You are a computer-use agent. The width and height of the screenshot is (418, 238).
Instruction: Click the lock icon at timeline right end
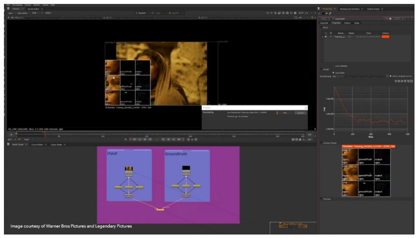point(300,139)
